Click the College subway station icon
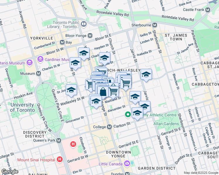The width and height of the screenshot is (219, 175). pos(109,127)
